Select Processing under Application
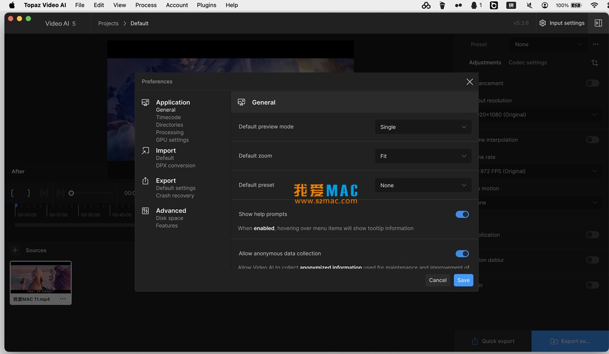 pyautogui.click(x=169, y=133)
